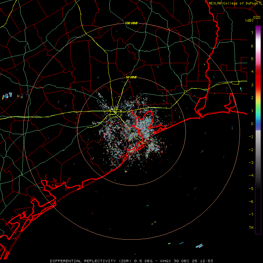Click the "[dB]" unit label
263x263 pixels.
tap(249, 20)
